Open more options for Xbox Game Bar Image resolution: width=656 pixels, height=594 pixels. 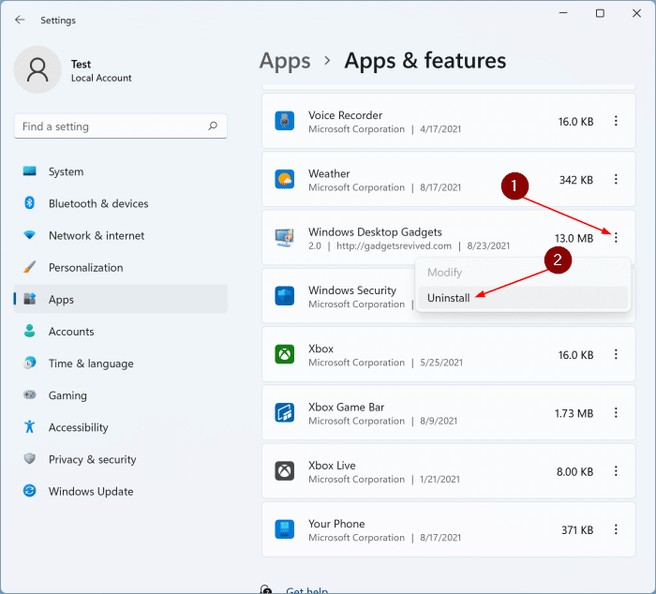point(616,413)
